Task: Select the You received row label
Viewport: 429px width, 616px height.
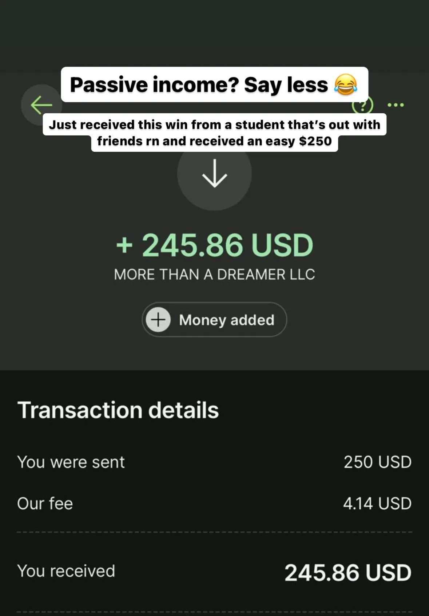Action: (x=66, y=571)
